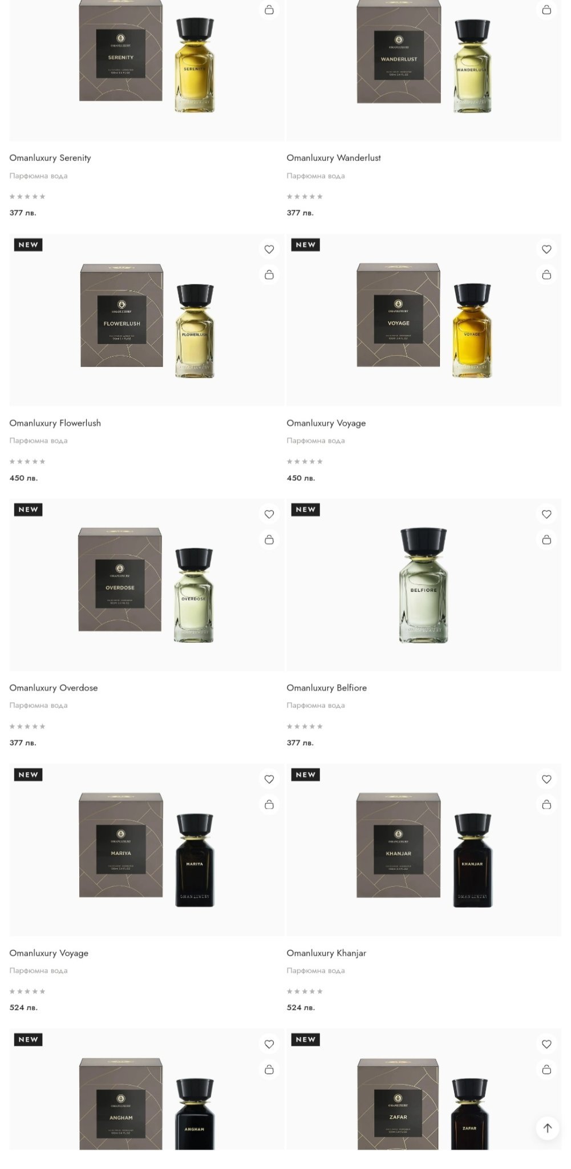This screenshot has width=571, height=1169.
Task: Add Omanluxury Serenity to shopping bag
Action: point(269,10)
